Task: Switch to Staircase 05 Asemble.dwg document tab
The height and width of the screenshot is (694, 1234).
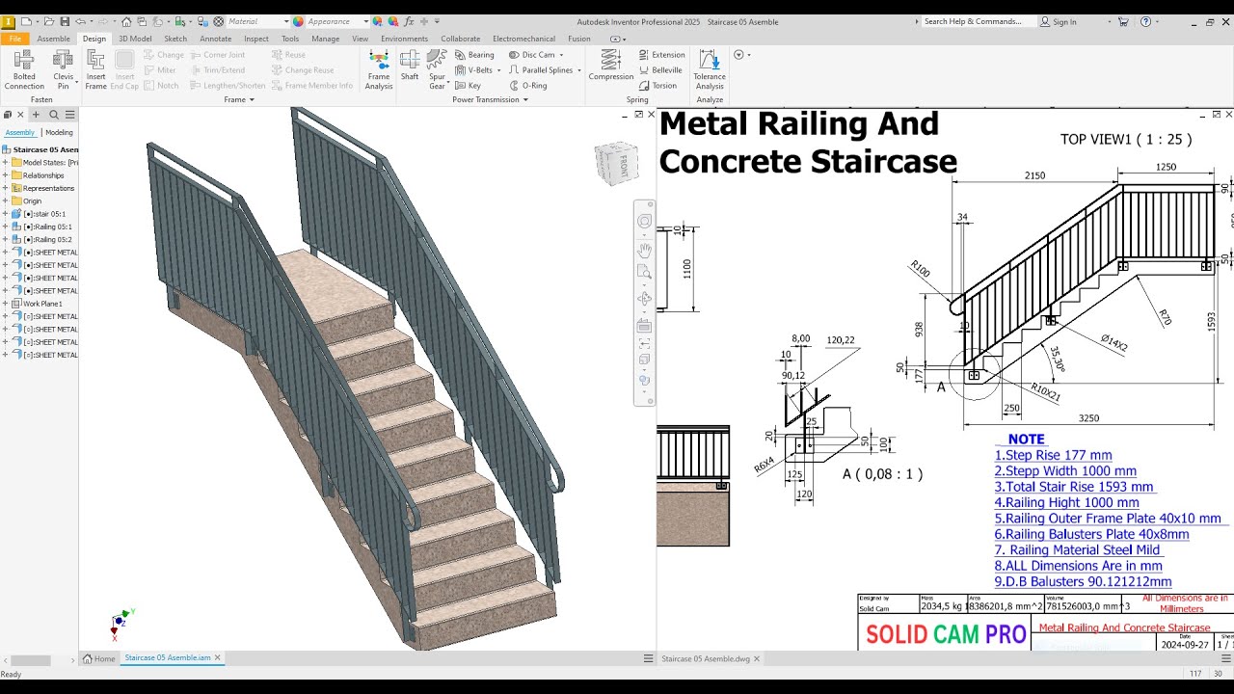Action: (706, 658)
